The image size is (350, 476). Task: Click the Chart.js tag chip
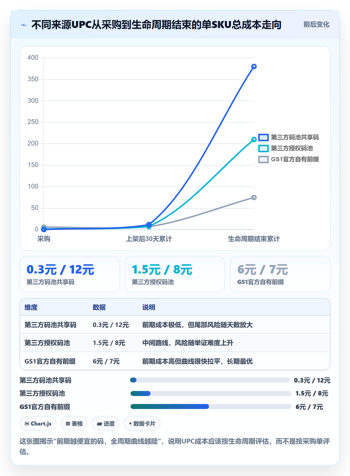(38, 423)
